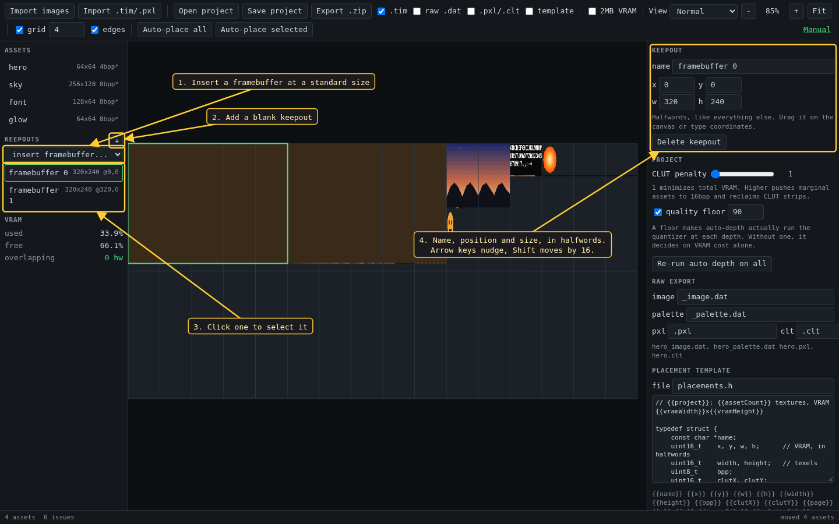Click the Delete keepout button
This screenshot has height=524, width=839.
689,142
